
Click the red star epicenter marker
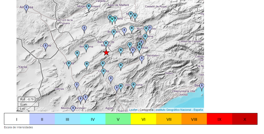coord(106,53)
